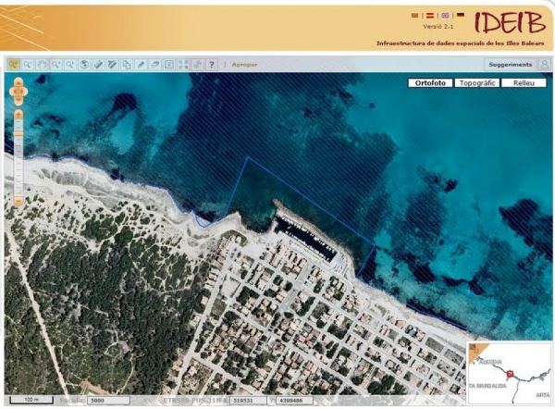
Task: Click the Apropar label in toolbar
Action: (244, 65)
